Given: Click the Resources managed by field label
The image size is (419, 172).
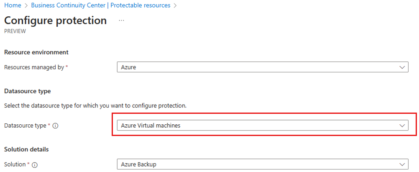Looking at the screenshot, I should 34,67.
